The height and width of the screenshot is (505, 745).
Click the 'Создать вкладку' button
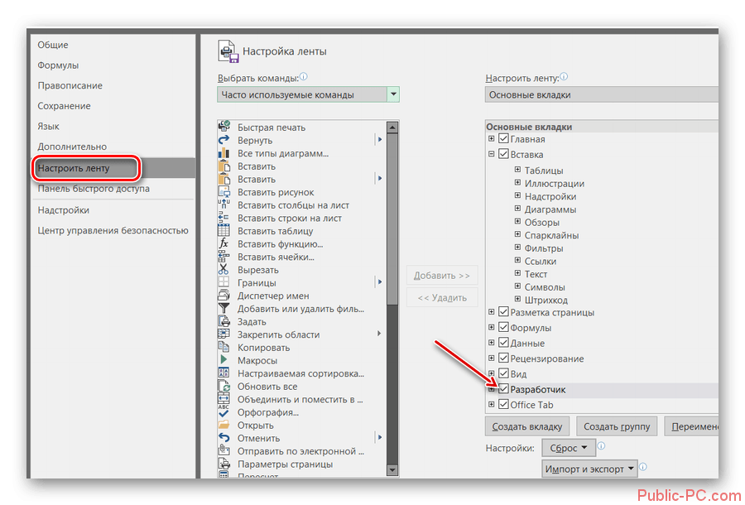(527, 426)
